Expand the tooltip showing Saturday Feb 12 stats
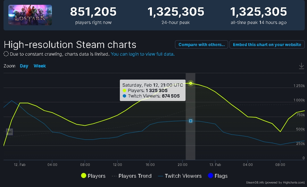The width and height of the screenshot is (307, 187). tap(153, 90)
